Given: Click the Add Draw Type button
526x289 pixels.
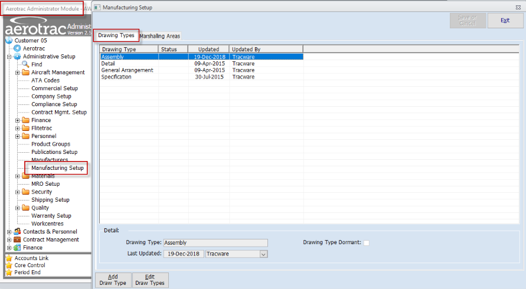Looking at the screenshot, I should click(112, 280).
